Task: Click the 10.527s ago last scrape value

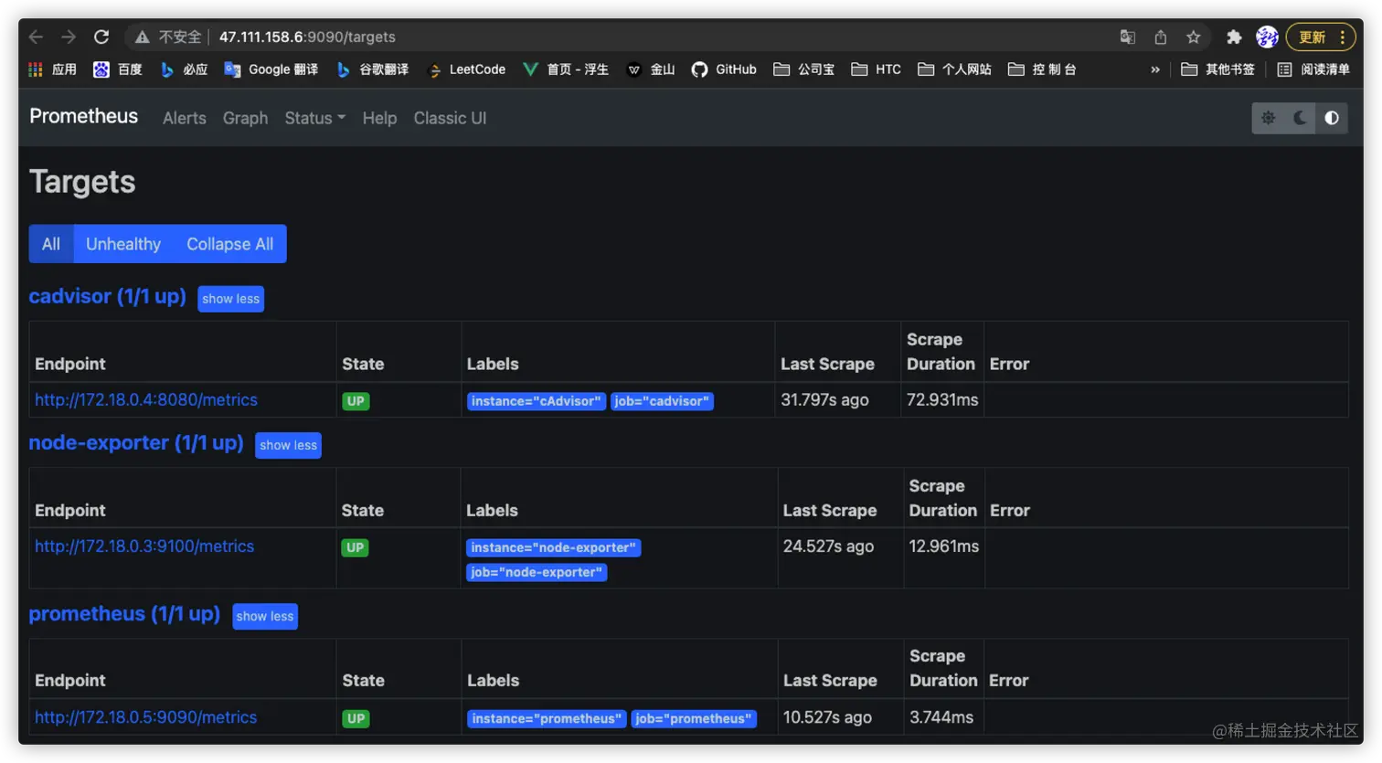Action: click(x=827, y=717)
